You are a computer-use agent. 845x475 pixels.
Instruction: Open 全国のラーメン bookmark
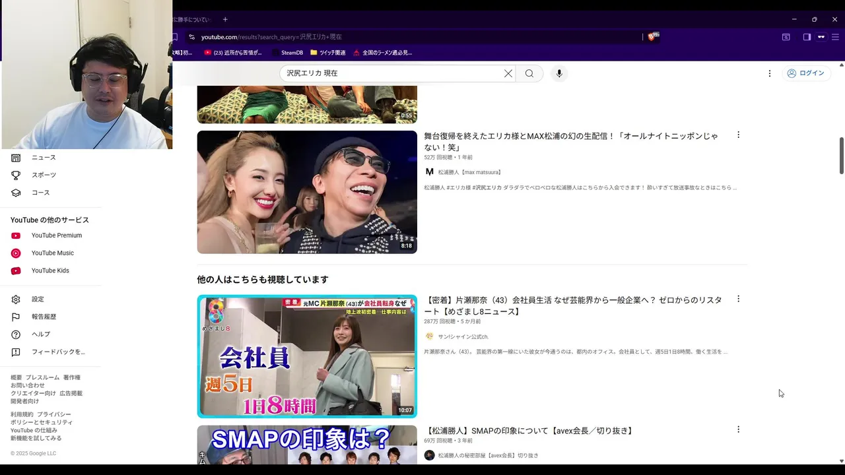click(382, 53)
